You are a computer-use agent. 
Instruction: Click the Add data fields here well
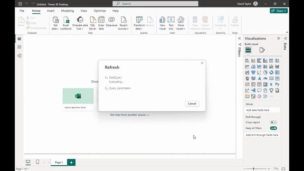click(x=262, y=110)
